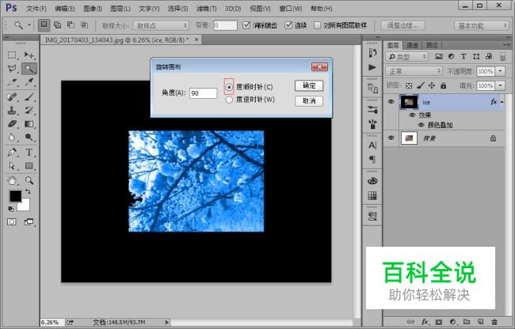515x329 pixels.
Task: Open the status bar info arrow menu
Action: (x=167, y=323)
